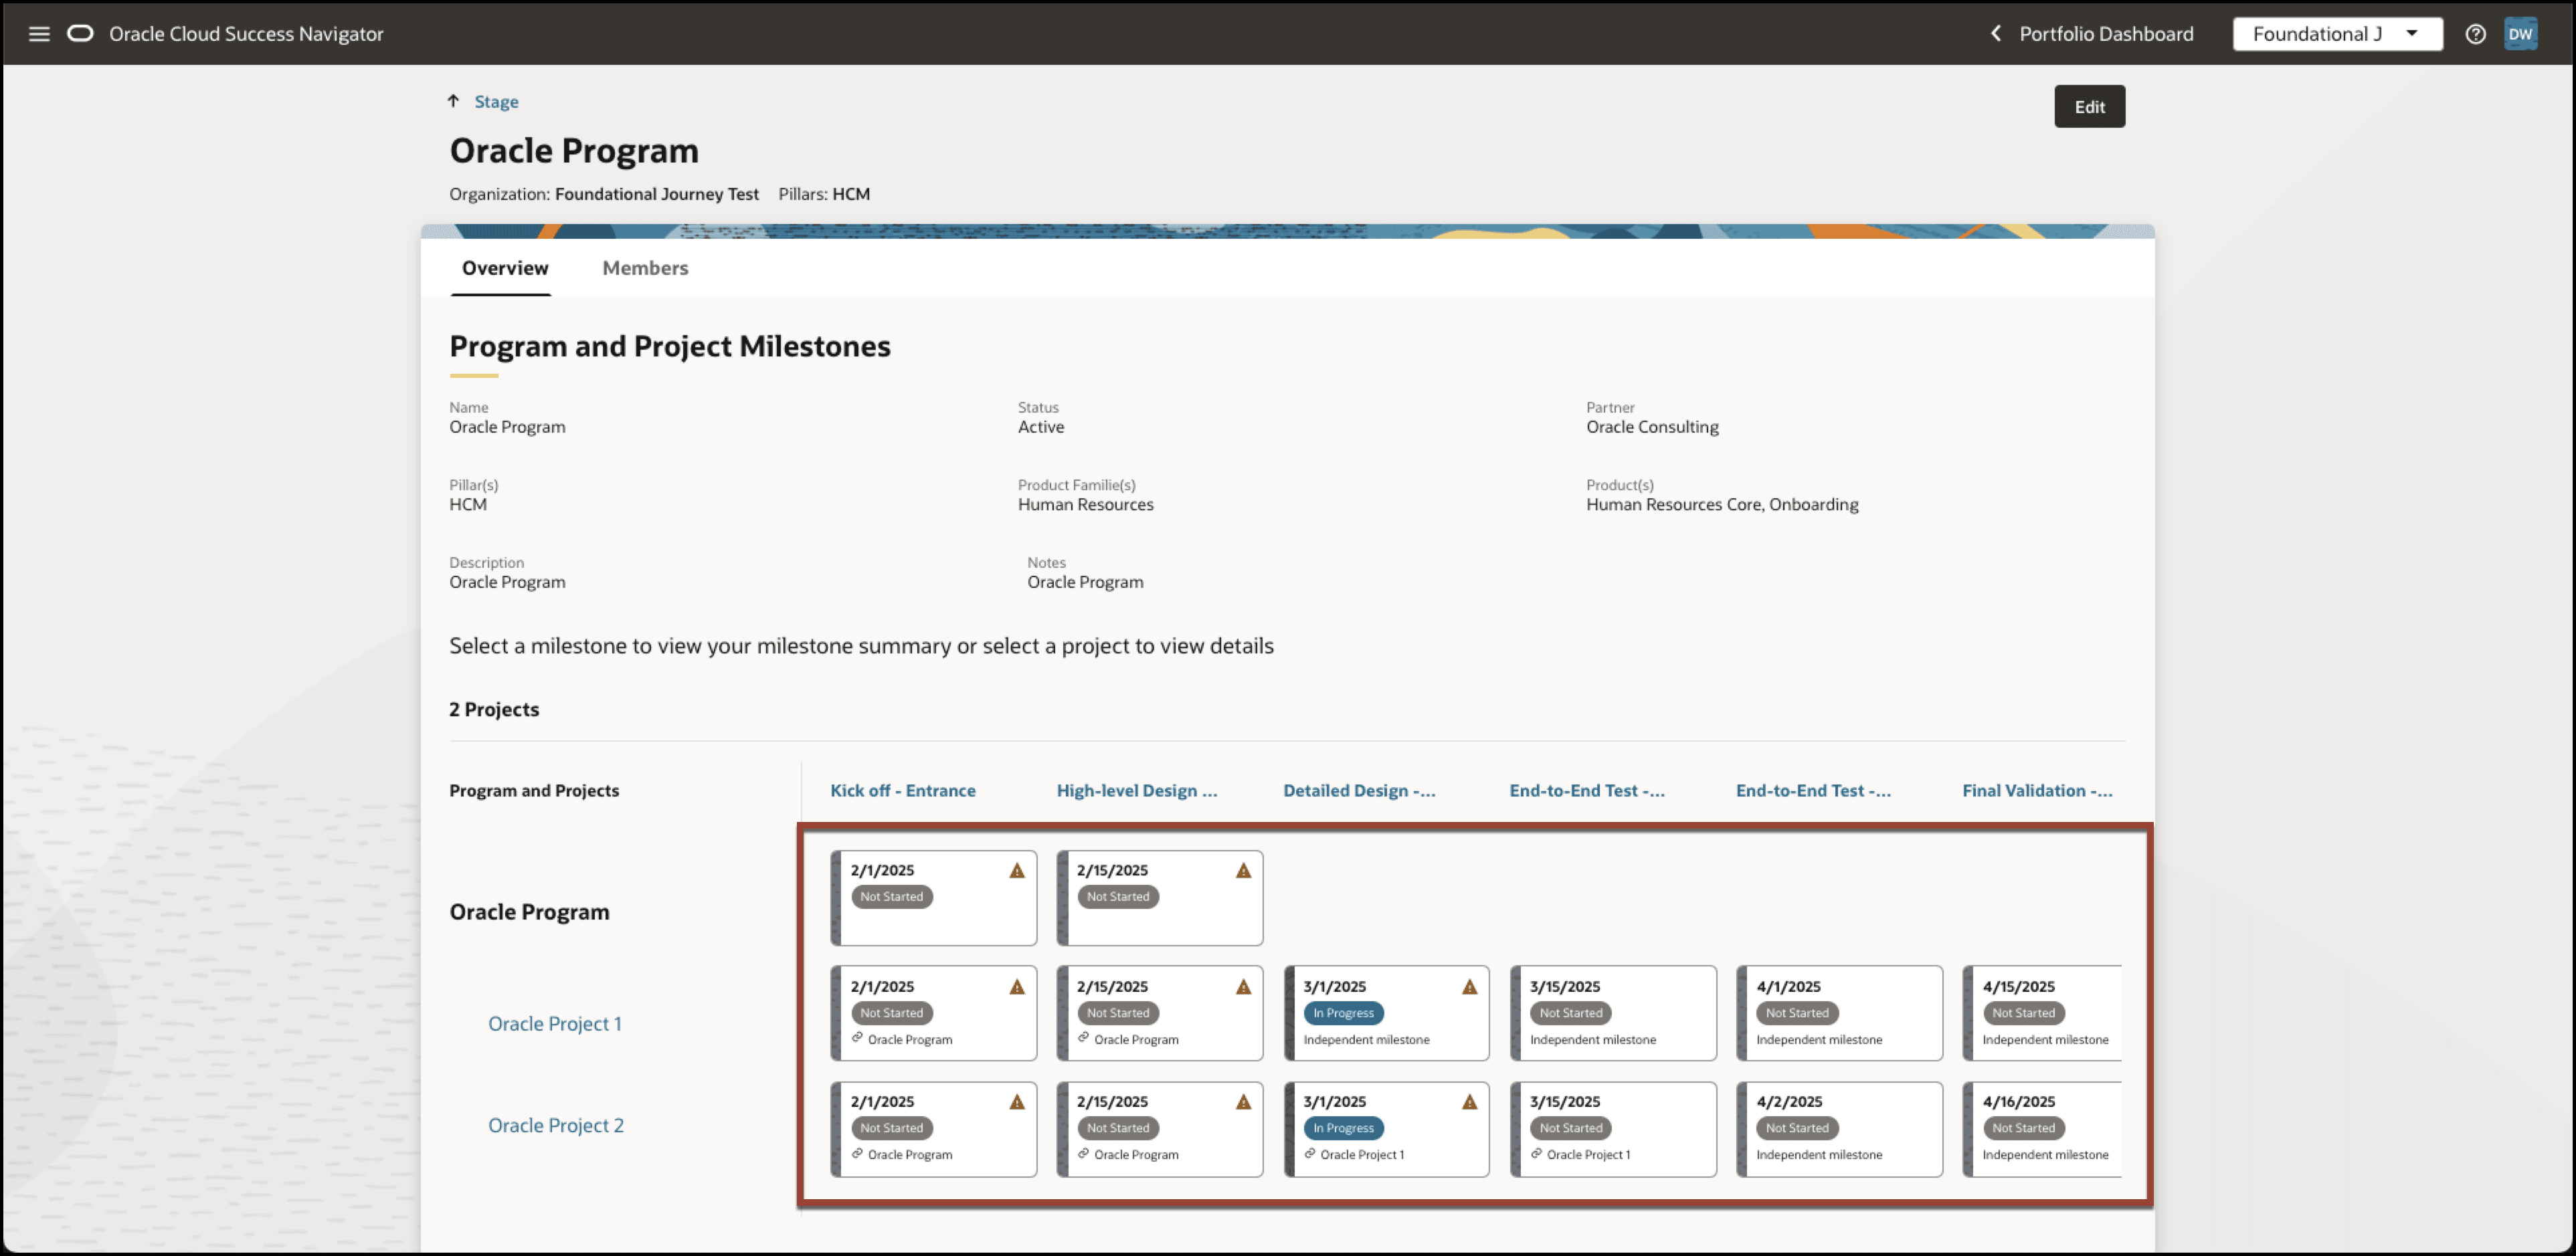Open Oracle Program 2/1/2025 milestone card
The image size is (2576, 1256).
[x=934, y=898]
